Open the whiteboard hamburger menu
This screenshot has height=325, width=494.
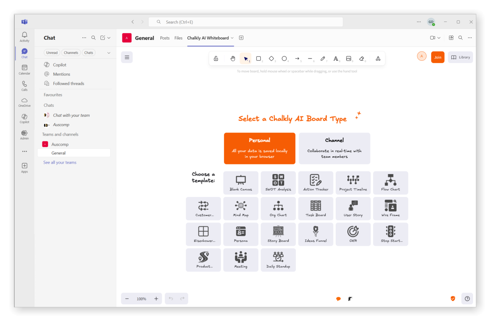127,57
